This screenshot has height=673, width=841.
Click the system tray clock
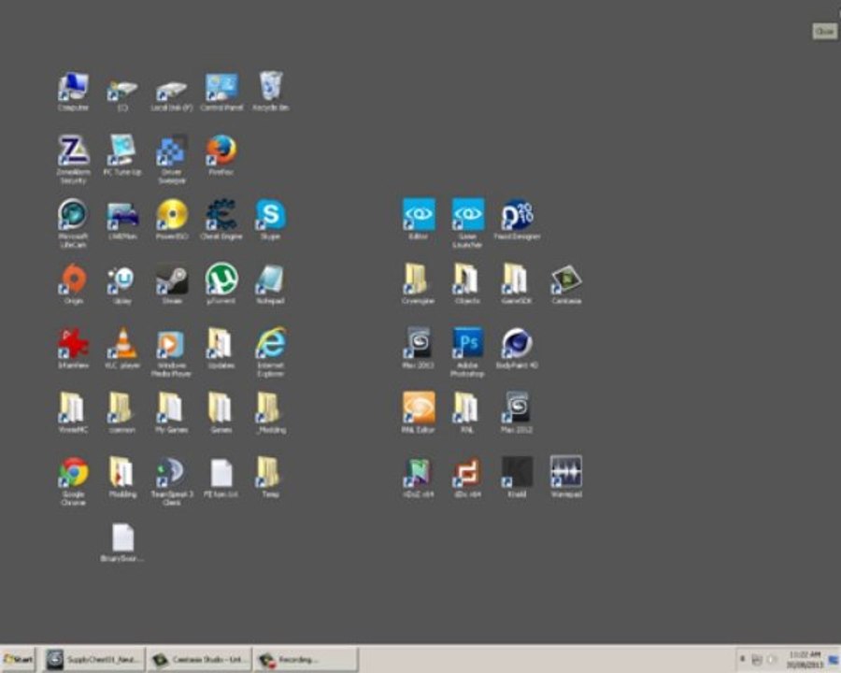point(805,660)
